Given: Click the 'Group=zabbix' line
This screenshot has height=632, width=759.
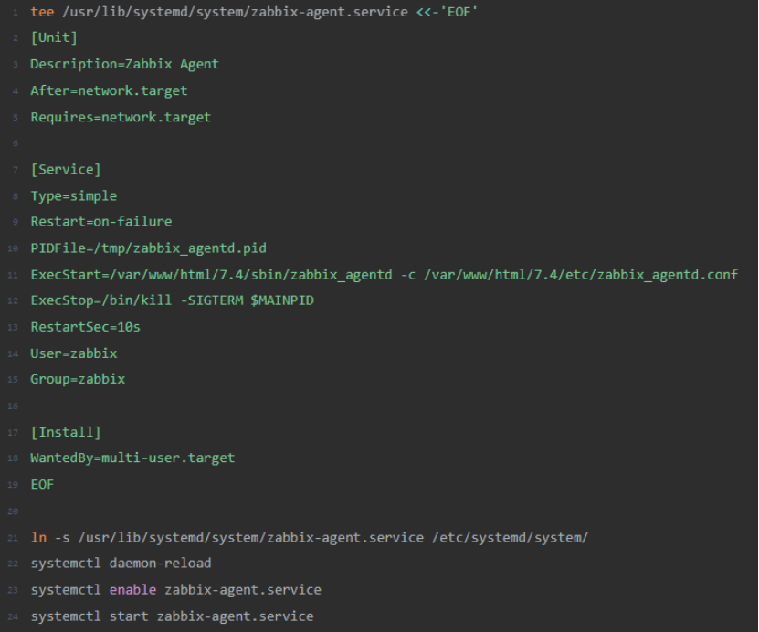Looking at the screenshot, I should pyautogui.click(x=77, y=379).
